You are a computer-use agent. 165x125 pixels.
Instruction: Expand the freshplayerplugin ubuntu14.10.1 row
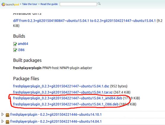3,114
